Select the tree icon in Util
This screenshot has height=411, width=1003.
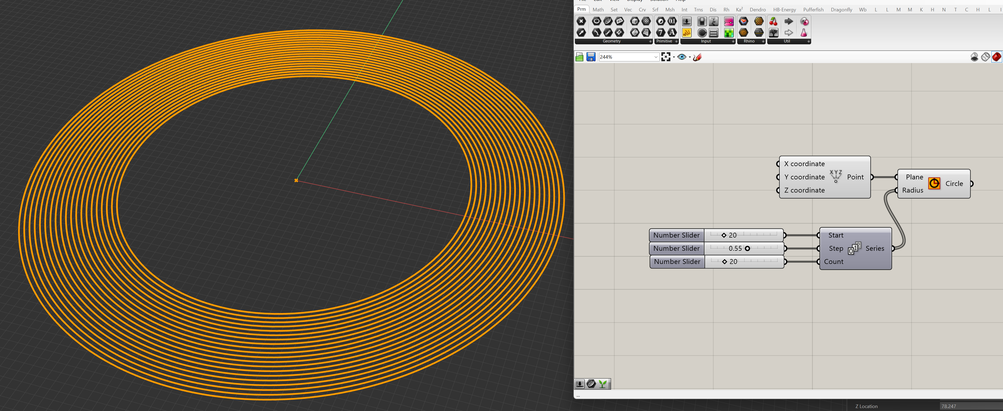coord(774,33)
